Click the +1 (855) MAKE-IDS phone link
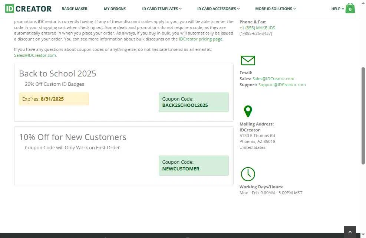The height and width of the screenshot is (238, 366). (257, 28)
